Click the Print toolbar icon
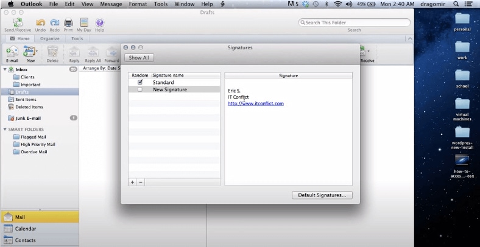 68,23
